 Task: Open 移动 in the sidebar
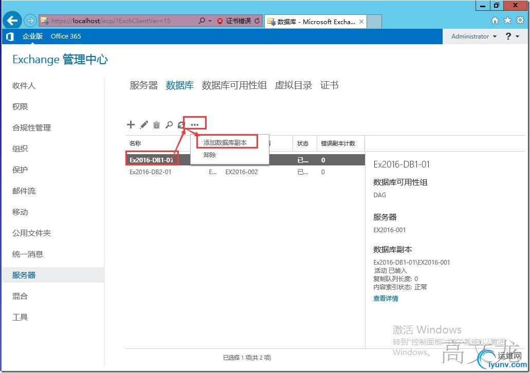(x=20, y=212)
